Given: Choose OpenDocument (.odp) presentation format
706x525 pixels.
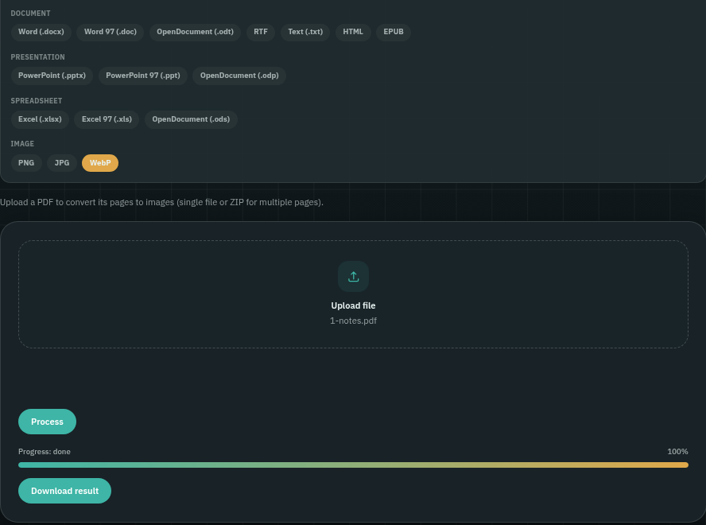Looking at the screenshot, I should (239, 76).
